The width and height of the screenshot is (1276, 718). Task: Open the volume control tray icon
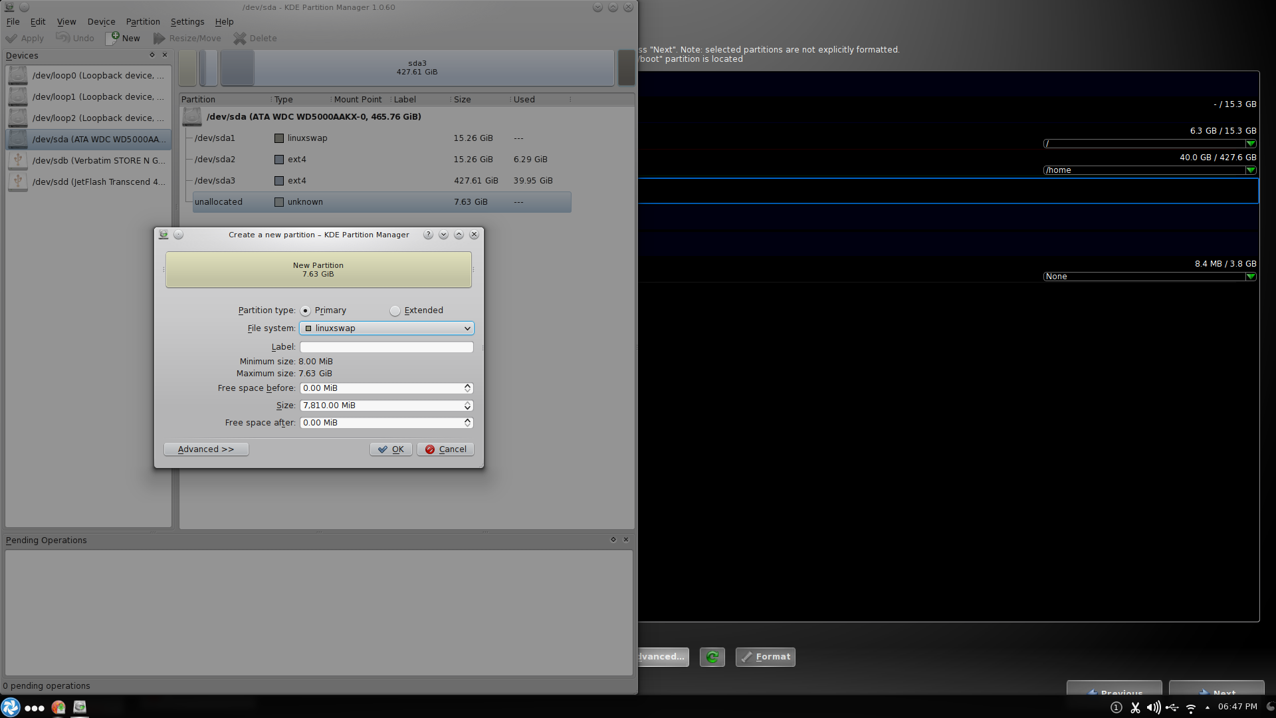click(x=1154, y=707)
